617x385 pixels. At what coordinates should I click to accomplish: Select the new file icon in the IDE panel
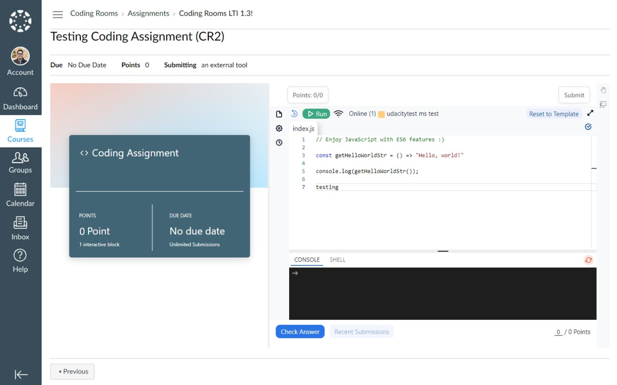pyautogui.click(x=279, y=114)
